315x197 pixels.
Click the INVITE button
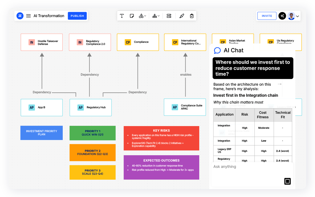(x=267, y=16)
